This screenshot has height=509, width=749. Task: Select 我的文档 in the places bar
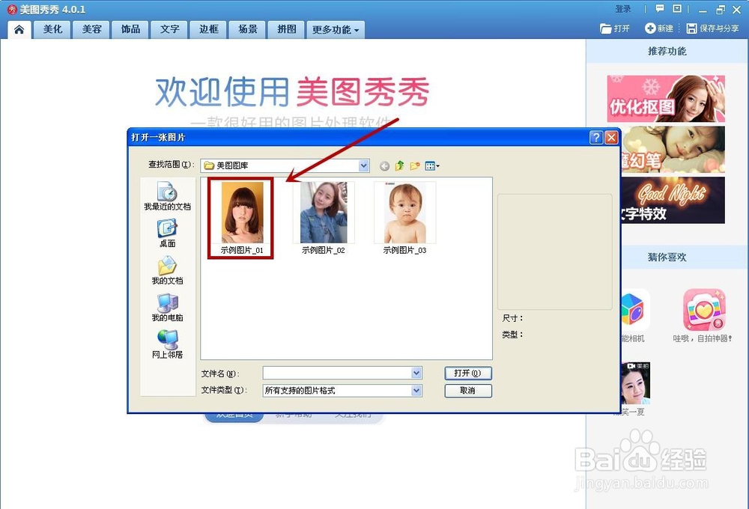tap(167, 271)
